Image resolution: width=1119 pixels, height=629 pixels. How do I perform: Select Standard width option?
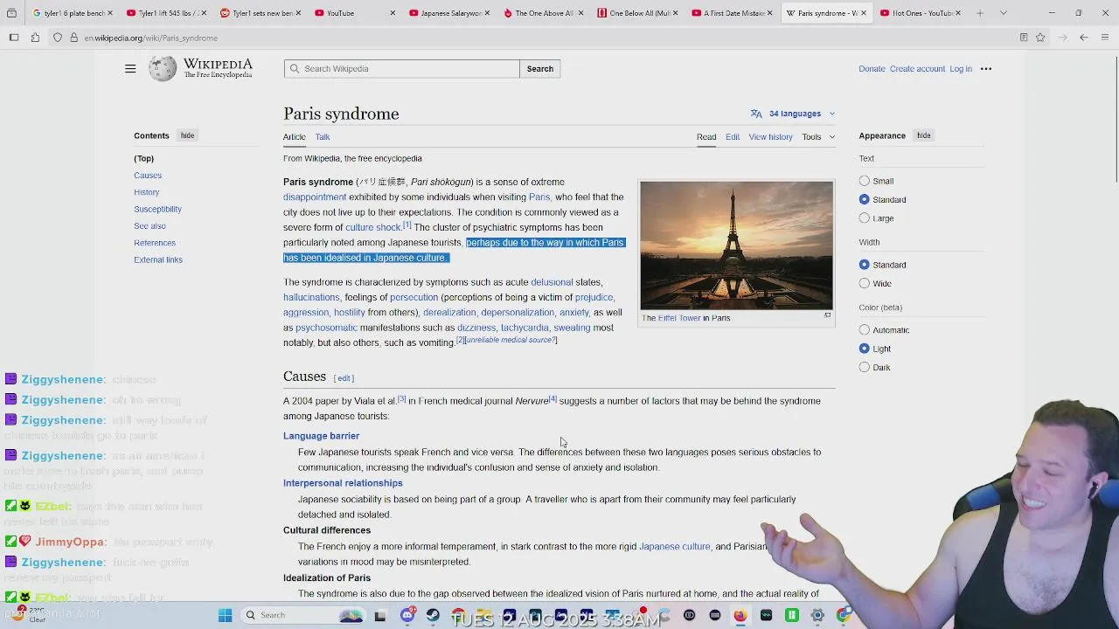(x=865, y=265)
